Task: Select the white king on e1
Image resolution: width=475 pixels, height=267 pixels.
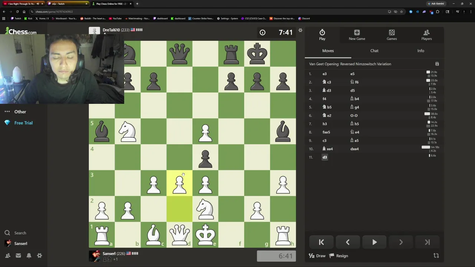Action: click(205, 235)
